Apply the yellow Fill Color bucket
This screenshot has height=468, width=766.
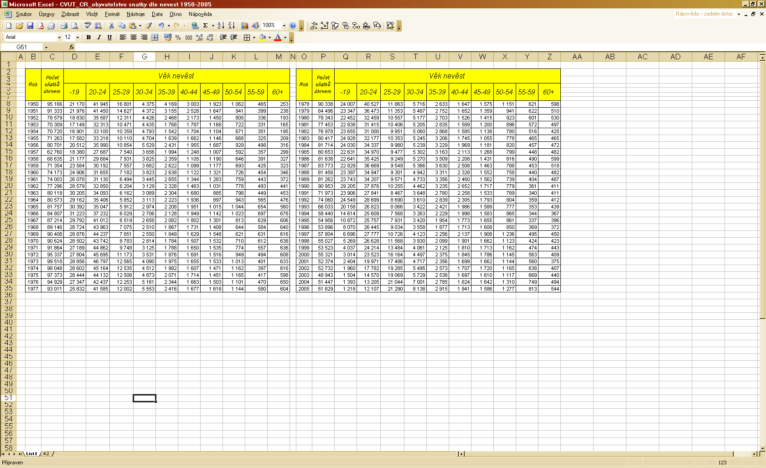click(262, 37)
